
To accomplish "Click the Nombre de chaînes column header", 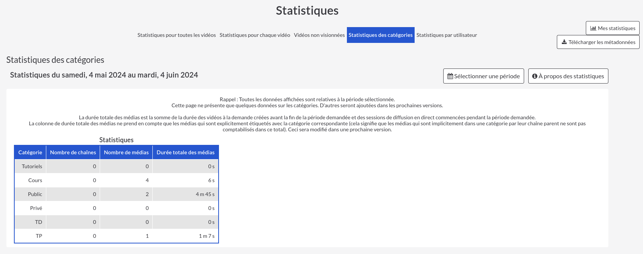I will 73,152.
